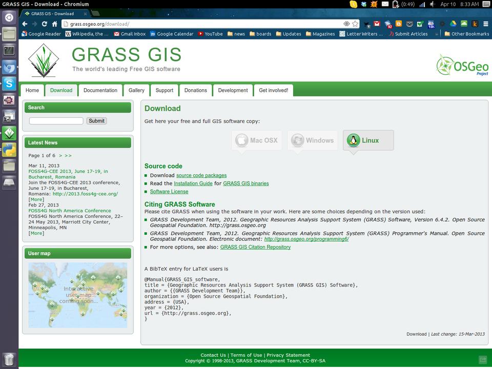The image size is (492, 369).
Task: Click the browser back arrow
Action: 25,24
